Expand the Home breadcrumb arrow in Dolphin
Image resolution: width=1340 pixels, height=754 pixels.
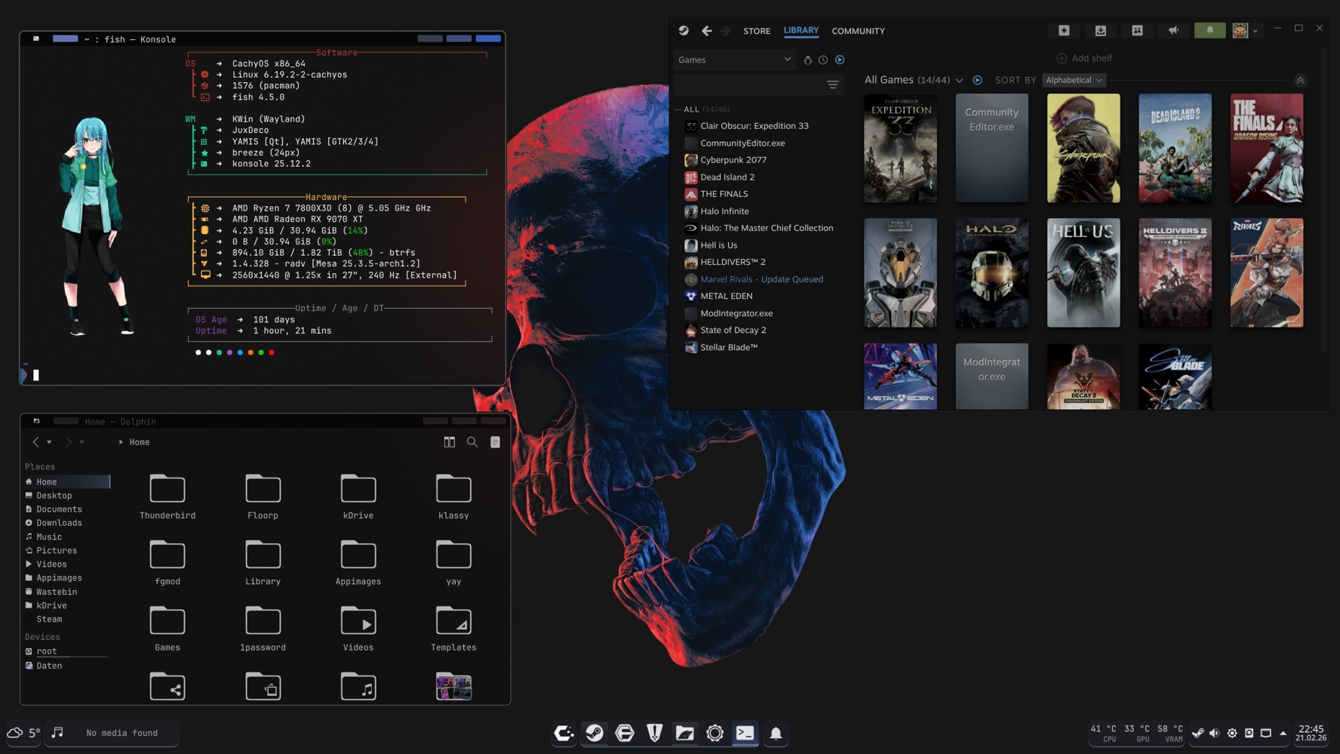121,442
